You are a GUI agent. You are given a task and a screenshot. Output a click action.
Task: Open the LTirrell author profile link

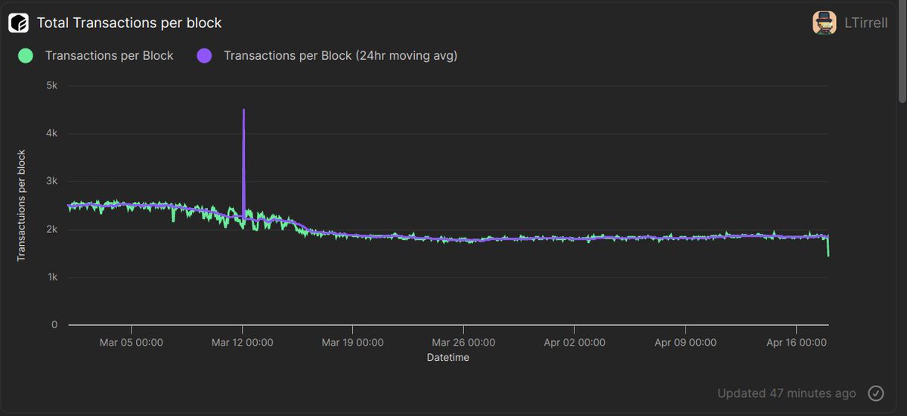click(x=865, y=23)
